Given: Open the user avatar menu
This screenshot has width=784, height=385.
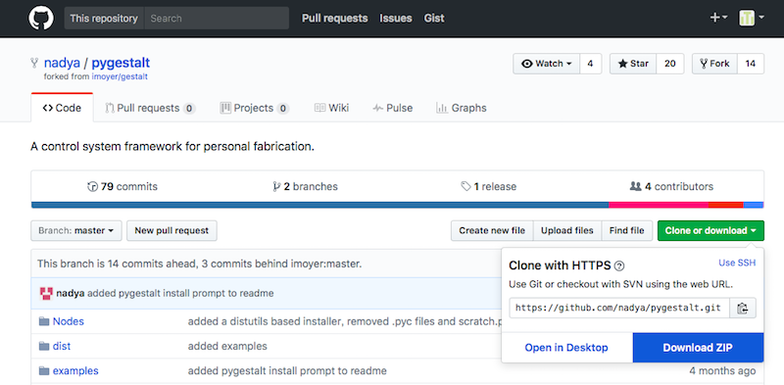Looking at the screenshot, I should [x=752, y=18].
